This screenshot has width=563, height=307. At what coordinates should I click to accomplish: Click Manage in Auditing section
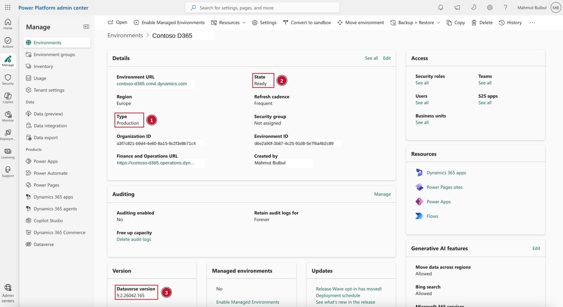click(x=382, y=194)
